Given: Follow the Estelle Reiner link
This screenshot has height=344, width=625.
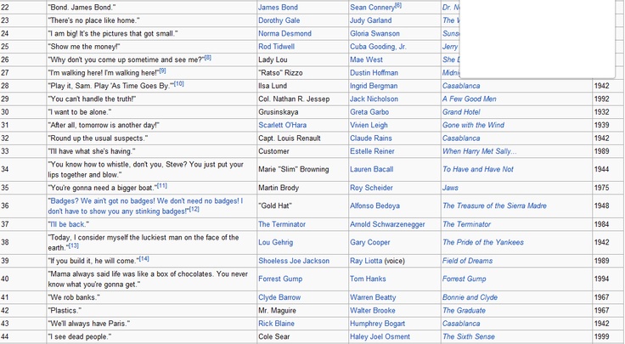Looking at the screenshot, I should pos(372,151).
